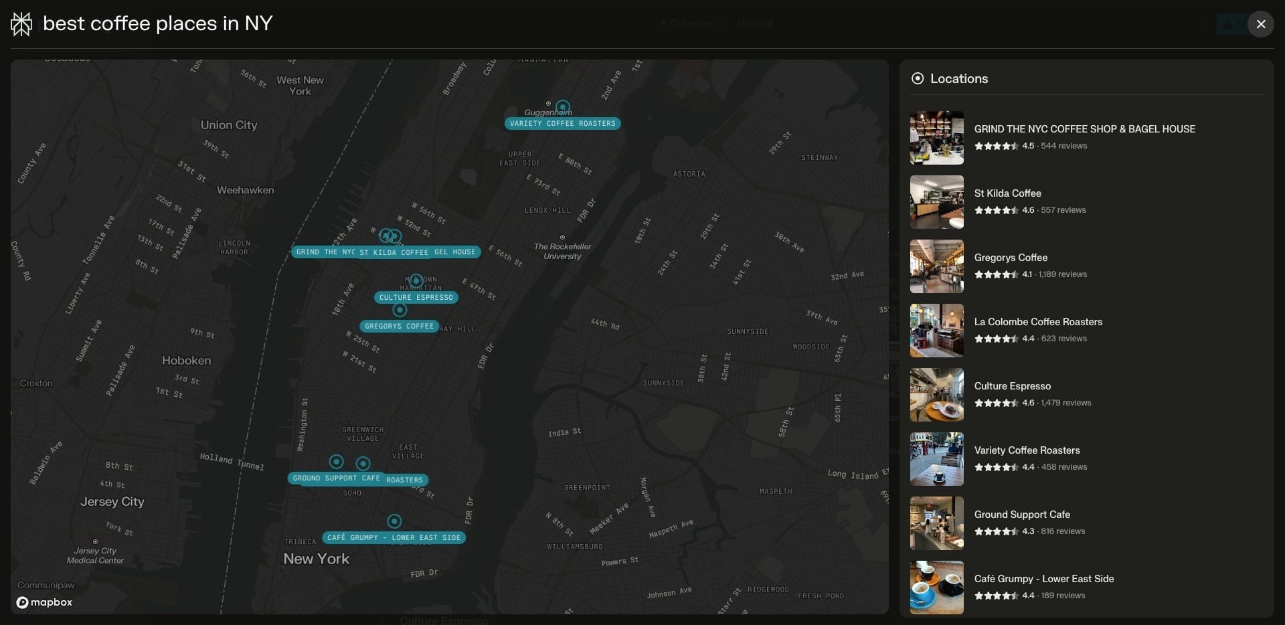Viewport: 1285px width, 625px height.
Task: Open the St Kilda Coffee thumbnail photo
Action: [x=937, y=202]
